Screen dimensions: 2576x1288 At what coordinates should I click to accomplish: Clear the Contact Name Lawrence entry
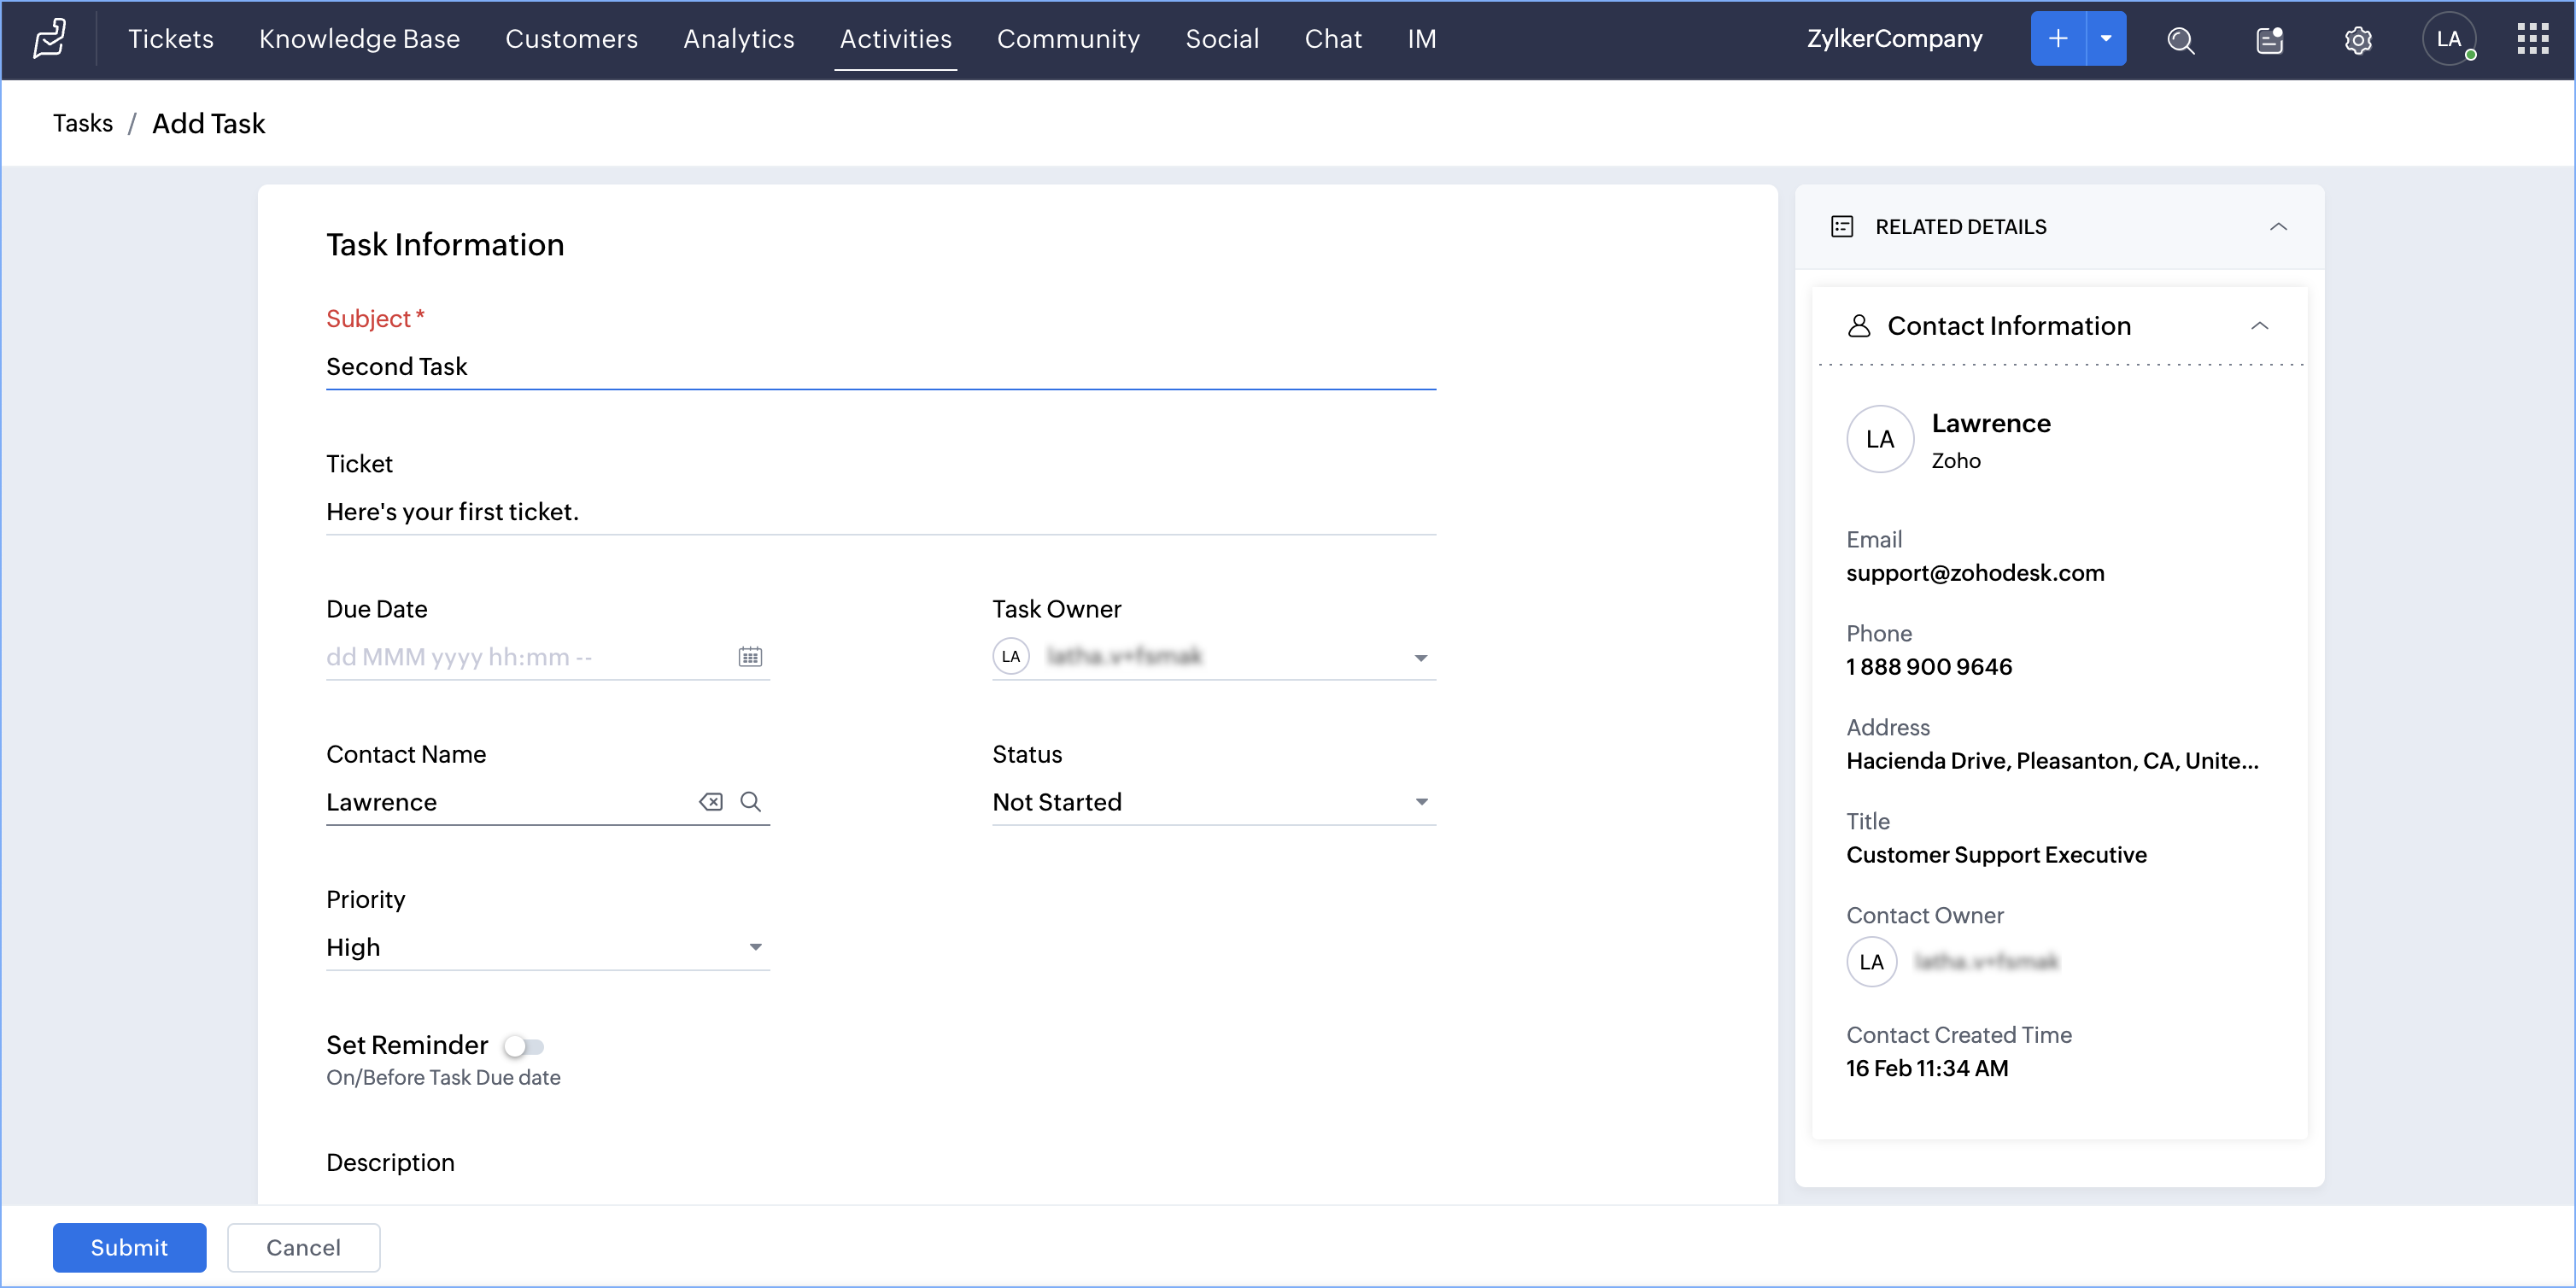click(x=710, y=802)
